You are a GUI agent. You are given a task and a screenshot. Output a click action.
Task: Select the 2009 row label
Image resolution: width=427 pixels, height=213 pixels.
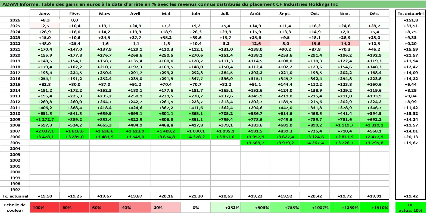point(15,119)
